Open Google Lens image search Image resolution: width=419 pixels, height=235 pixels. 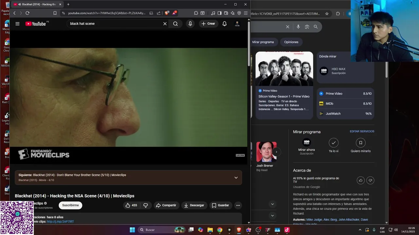click(307, 27)
